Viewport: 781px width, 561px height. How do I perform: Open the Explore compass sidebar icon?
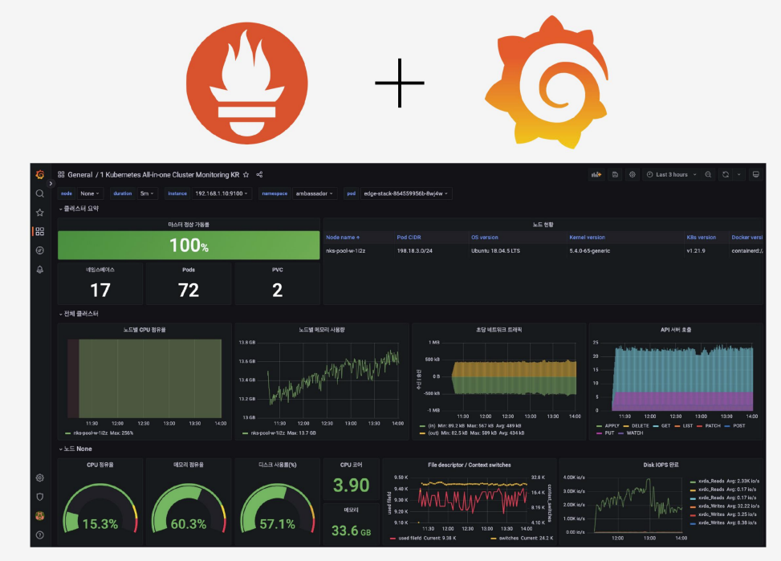[x=40, y=250]
